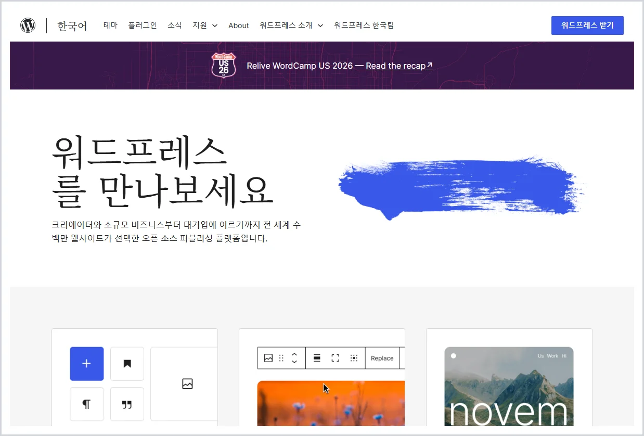Click the WordPress logo icon
644x436 pixels.
28,25
